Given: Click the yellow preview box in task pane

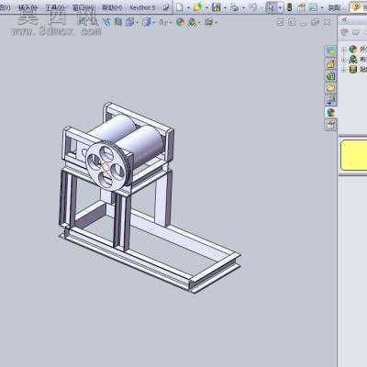Looking at the screenshot, I should [354, 155].
